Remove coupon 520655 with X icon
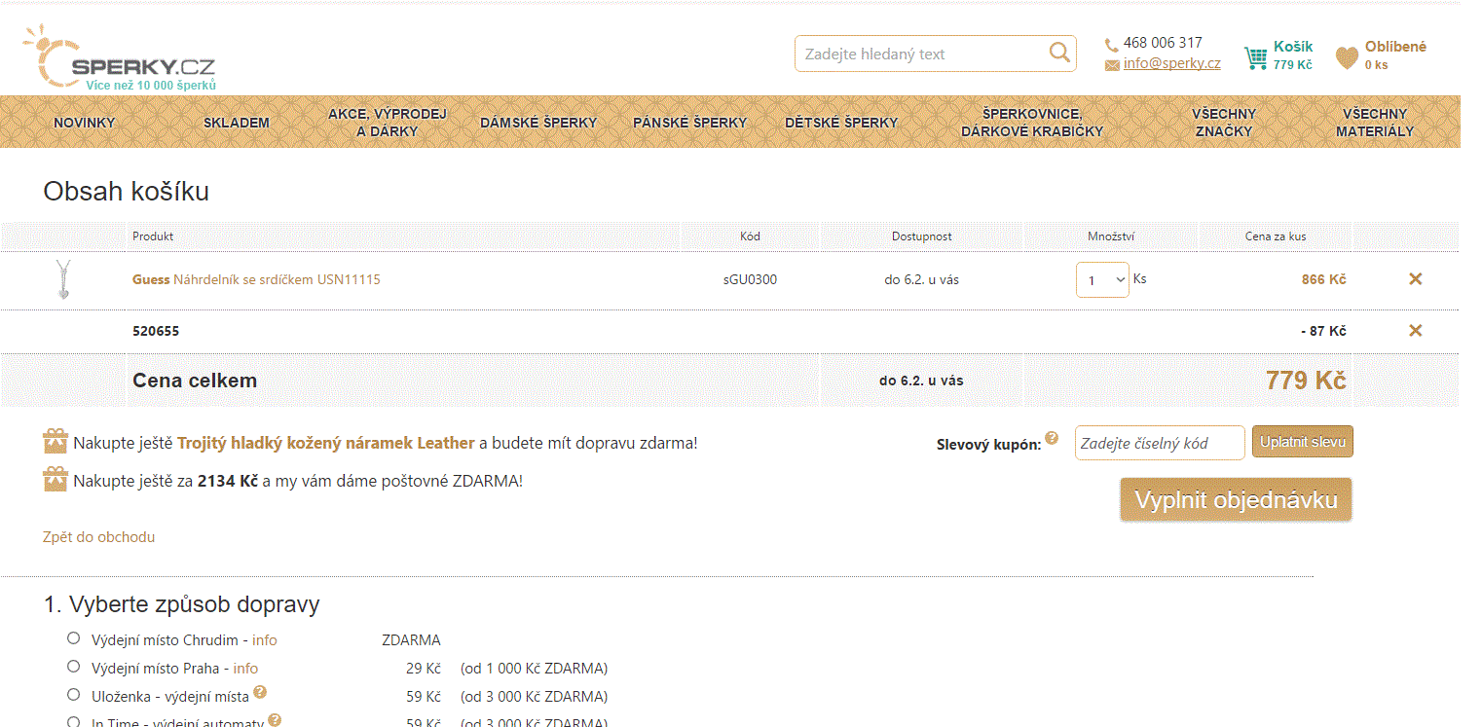Screen dimensions: 1482x727 pyautogui.click(x=1416, y=331)
